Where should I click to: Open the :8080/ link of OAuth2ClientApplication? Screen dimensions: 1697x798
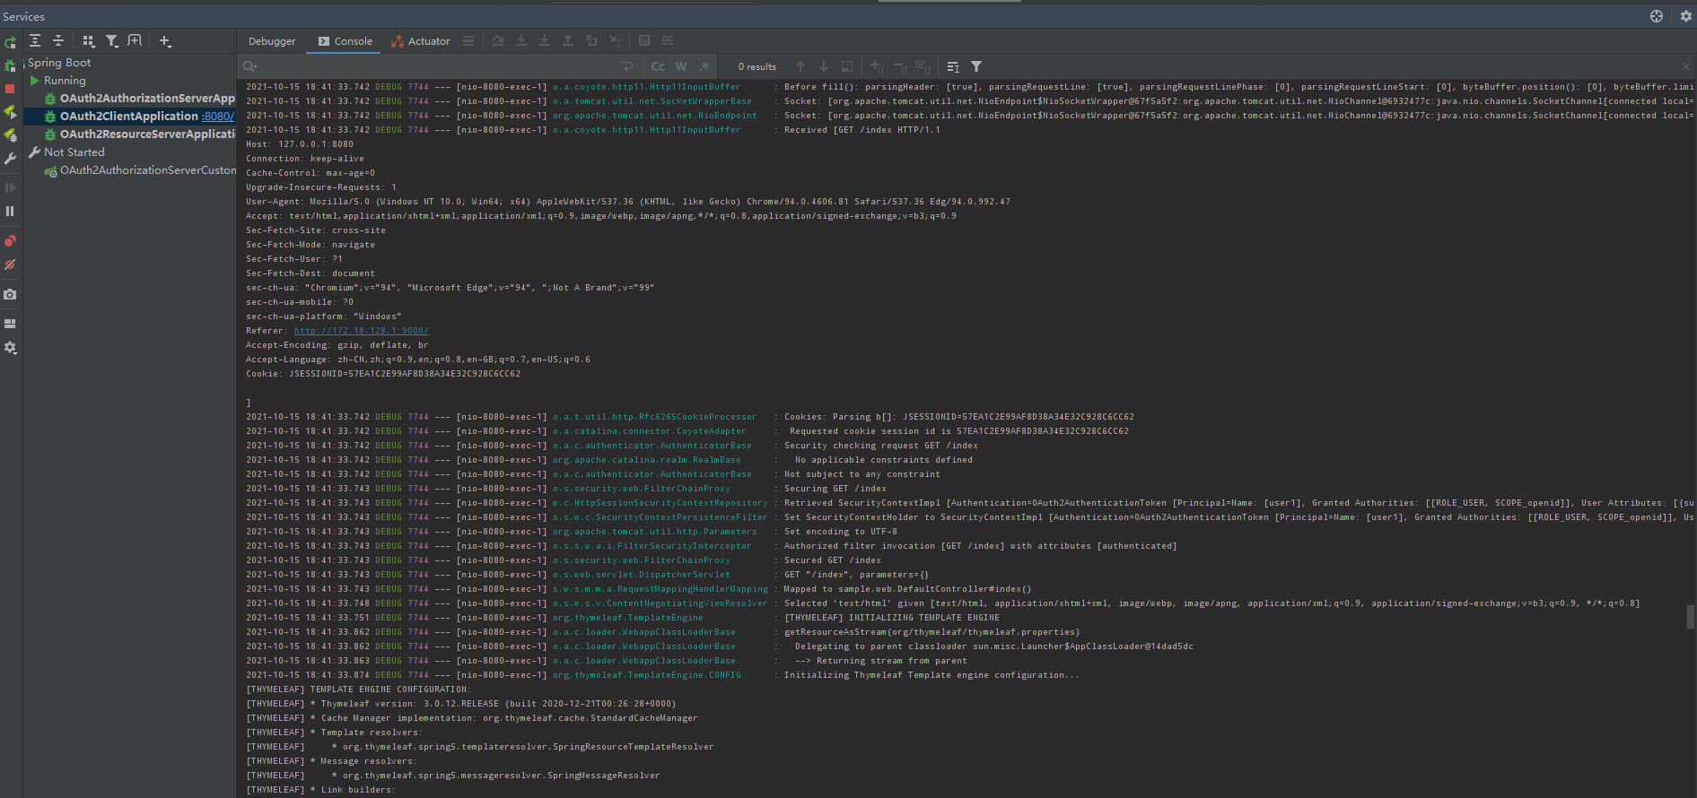(x=218, y=117)
